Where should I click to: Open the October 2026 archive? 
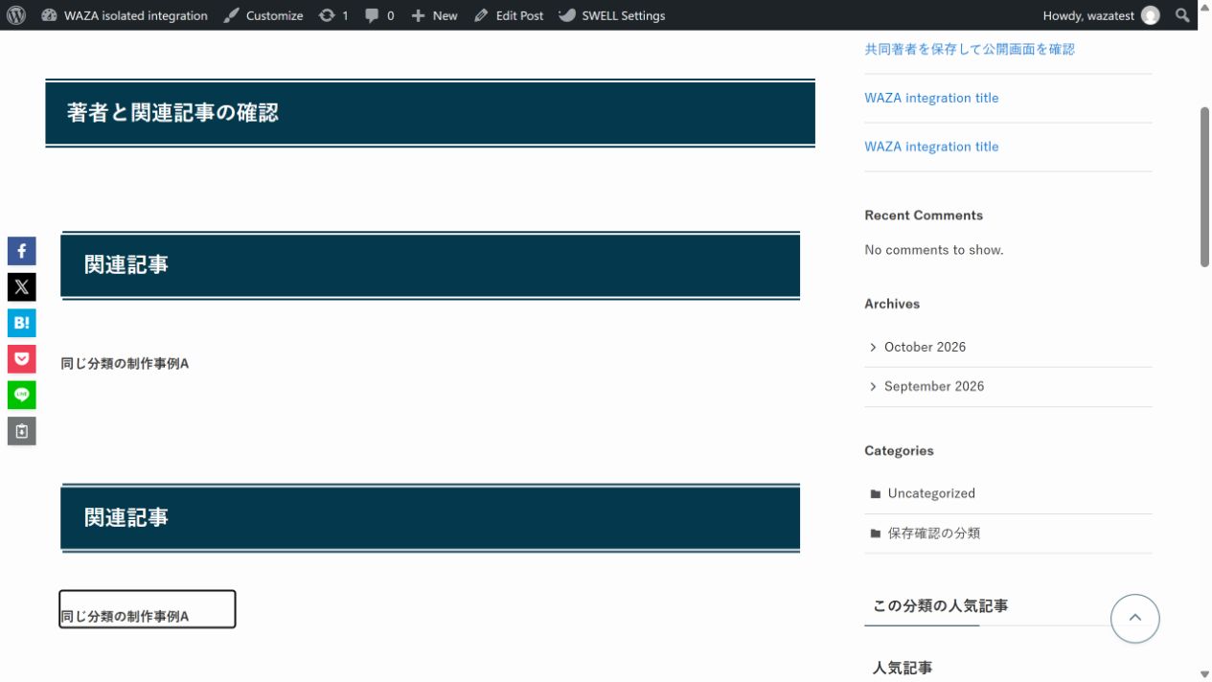pyautogui.click(x=925, y=347)
